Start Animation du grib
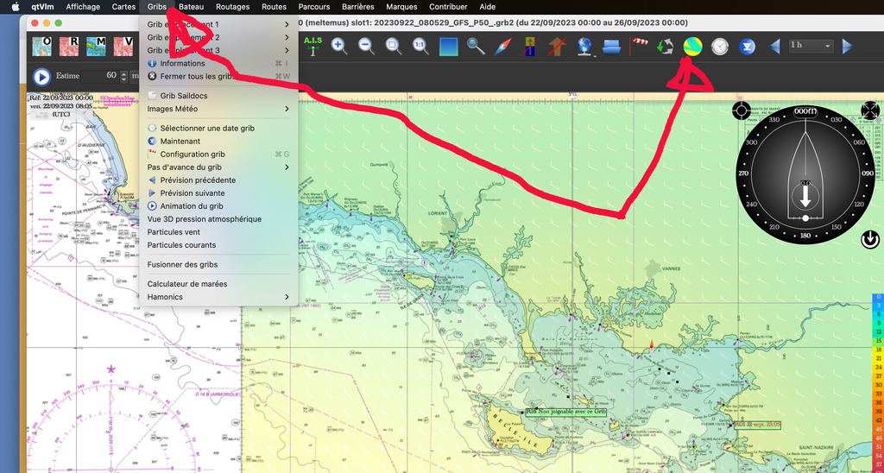This screenshot has width=884, height=473. tap(218, 205)
